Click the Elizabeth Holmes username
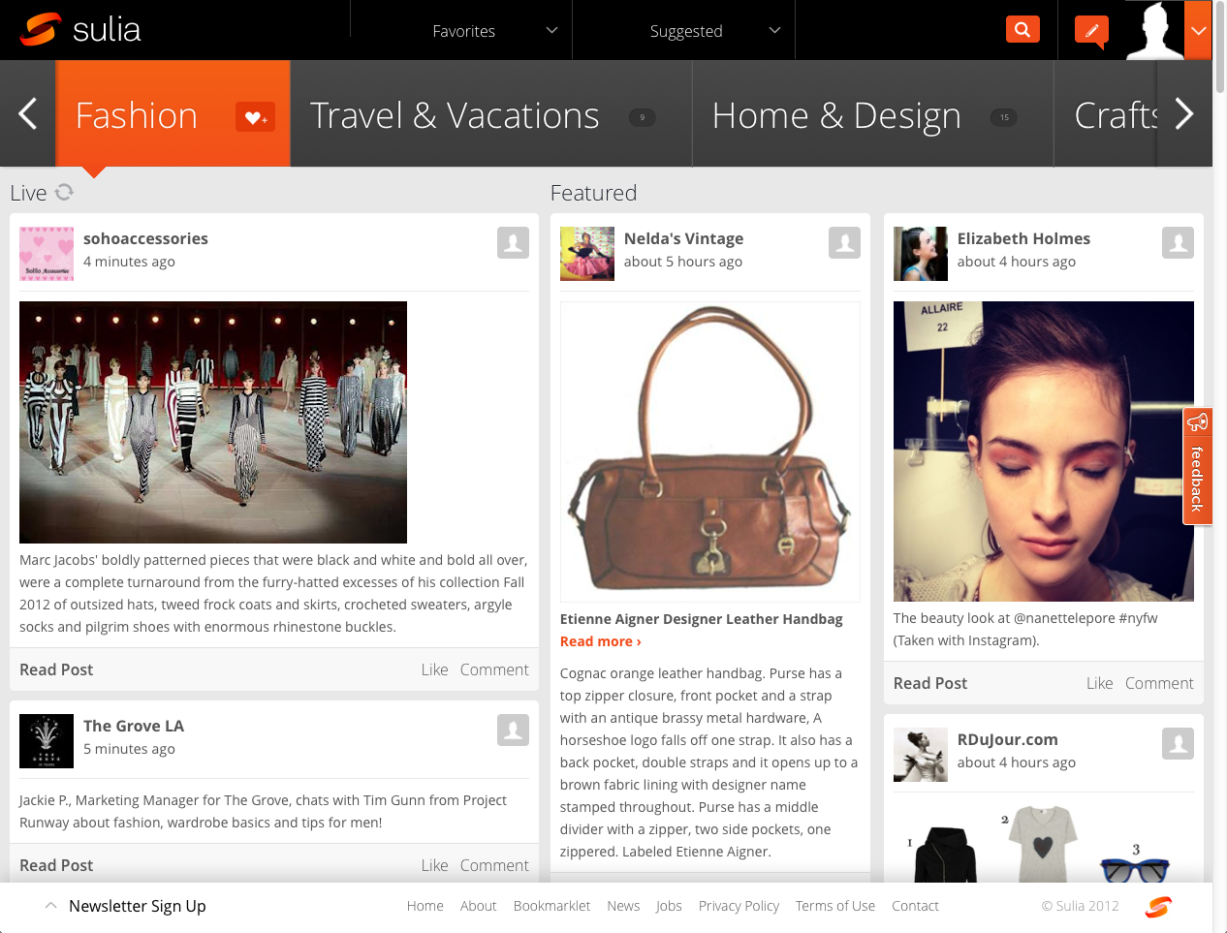The height and width of the screenshot is (933, 1227). coord(1023,238)
